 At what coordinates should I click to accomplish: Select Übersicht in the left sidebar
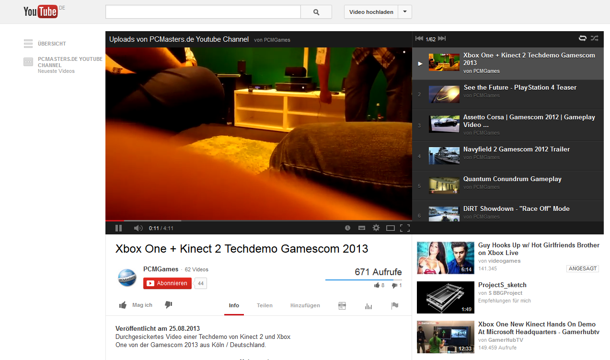click(52, 44)
